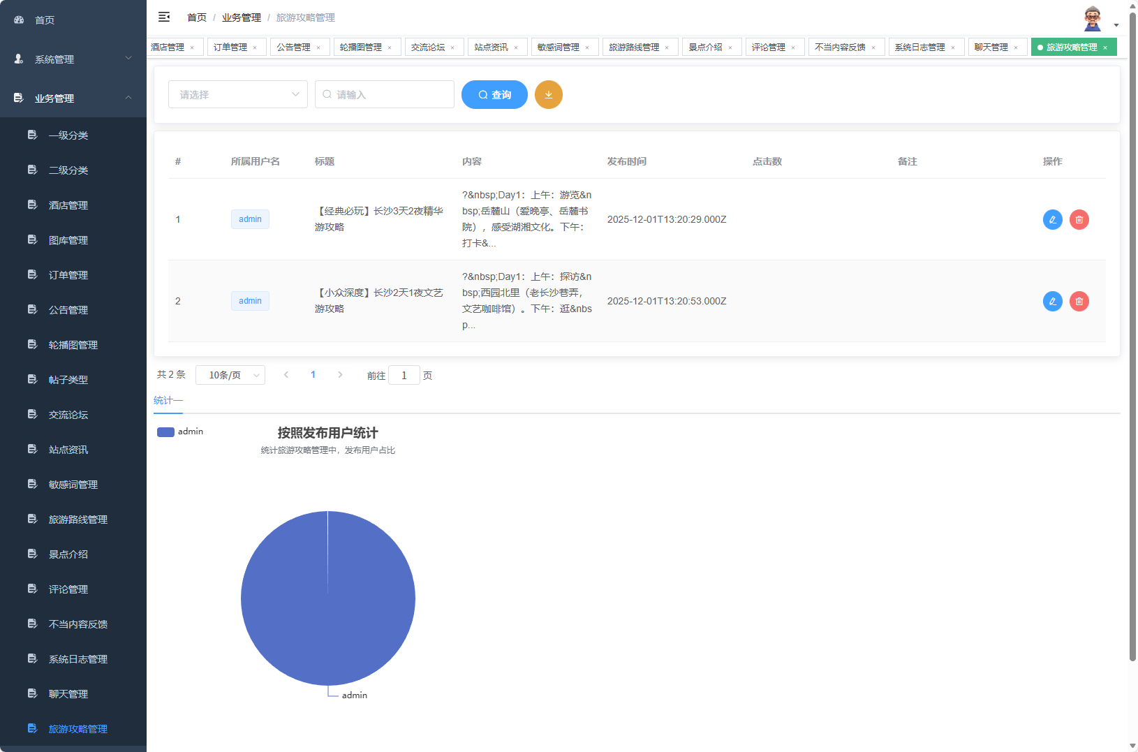Viewport: 1138px width, 752px height.
Task: Switch to the 评论管理 tab
Action: point(767,47)
